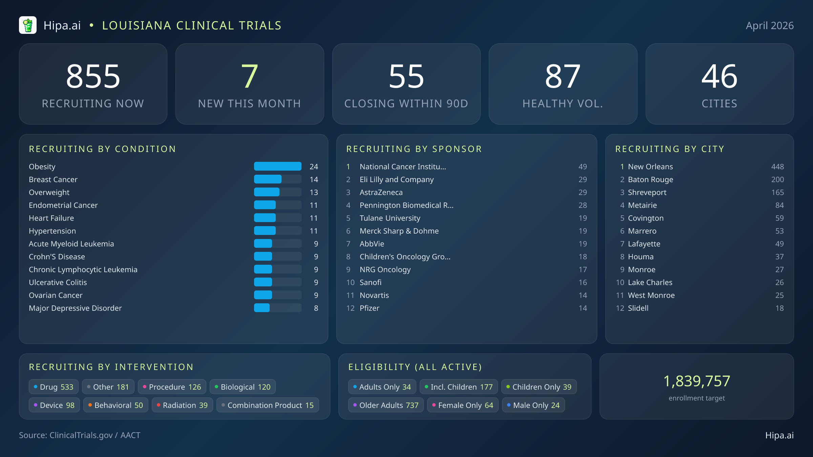Click the Merck Sharp & Dohme sponsor

tap(466, 231)
